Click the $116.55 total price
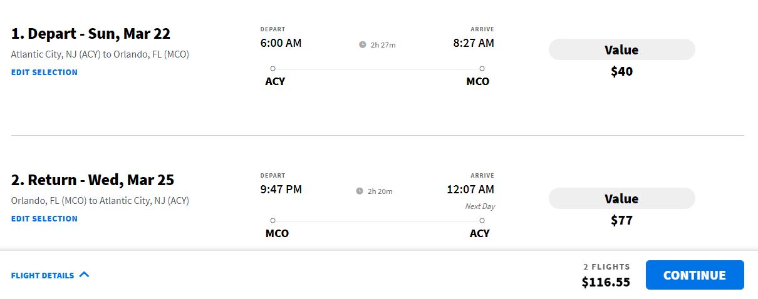The image size is (758, 299). tap(606, 282)
